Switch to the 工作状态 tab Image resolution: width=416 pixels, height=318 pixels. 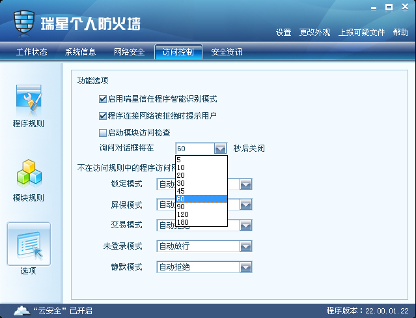[31, 52]
